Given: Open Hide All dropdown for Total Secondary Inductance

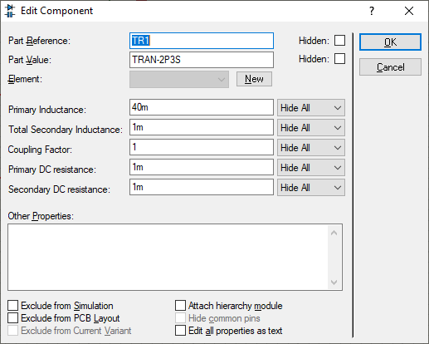Looking at the screenshot, I should point(311,127).
